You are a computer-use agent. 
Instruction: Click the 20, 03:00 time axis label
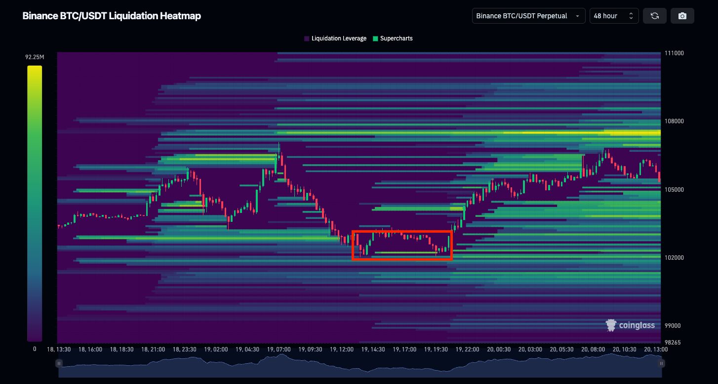[530, 349]
